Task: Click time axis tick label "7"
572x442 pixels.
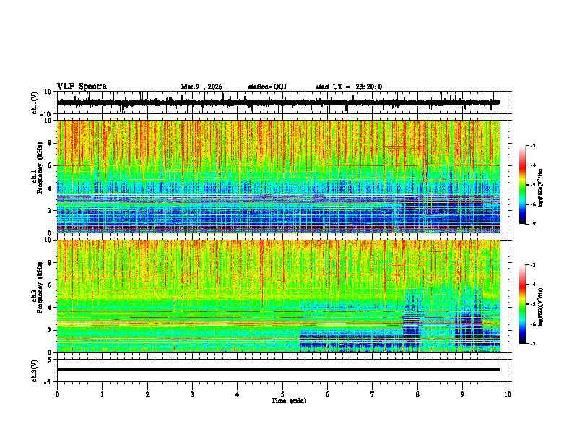Action: (373, 394)
